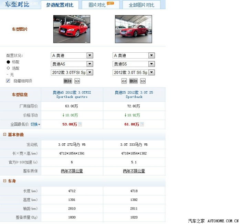Click the 切换 lowest-price switch link
Image resolution: width=241 pixels, height=224 pixels.
(x=34, y=124)
